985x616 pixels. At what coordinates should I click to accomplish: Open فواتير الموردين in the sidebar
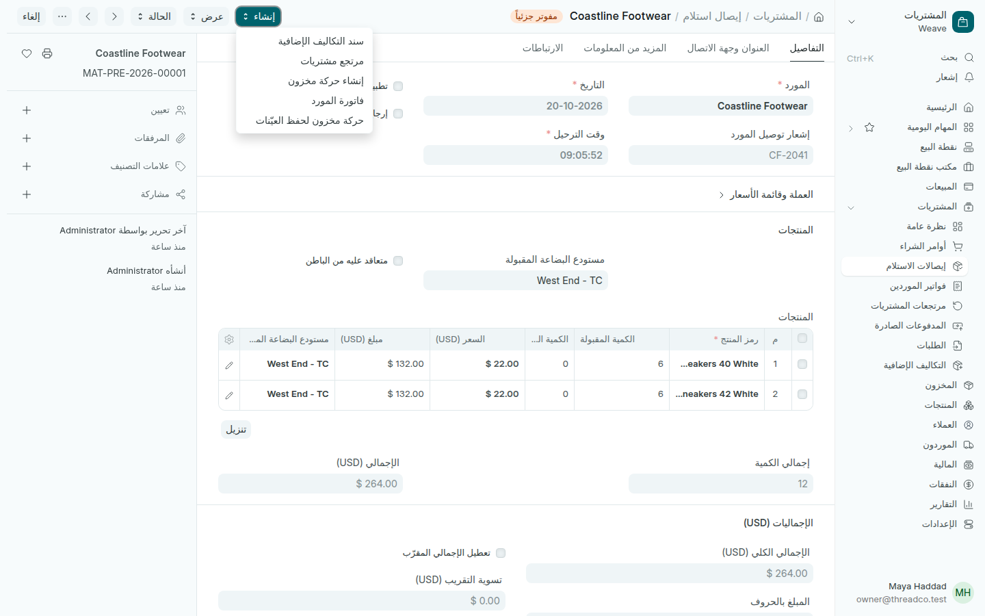click(906, 286)
